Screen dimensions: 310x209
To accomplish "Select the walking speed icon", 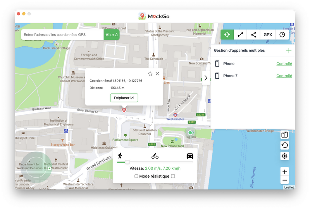I will [120, 156].
